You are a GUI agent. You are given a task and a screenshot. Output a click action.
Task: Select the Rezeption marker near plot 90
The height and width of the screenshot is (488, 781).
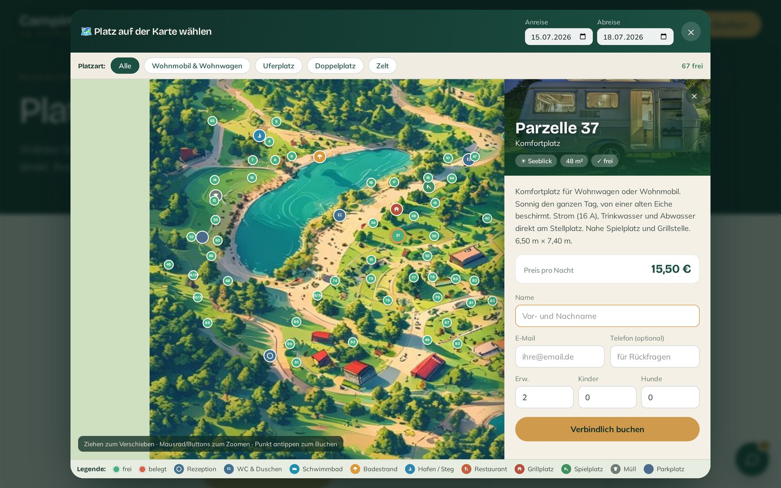pyautogui.click(x=270, y=356)
